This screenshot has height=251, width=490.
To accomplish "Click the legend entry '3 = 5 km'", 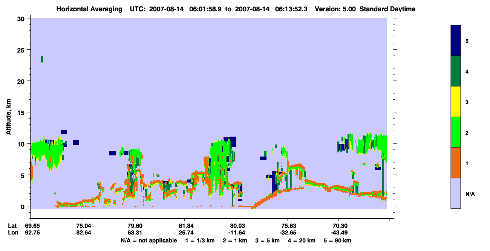I will point(268,240).
